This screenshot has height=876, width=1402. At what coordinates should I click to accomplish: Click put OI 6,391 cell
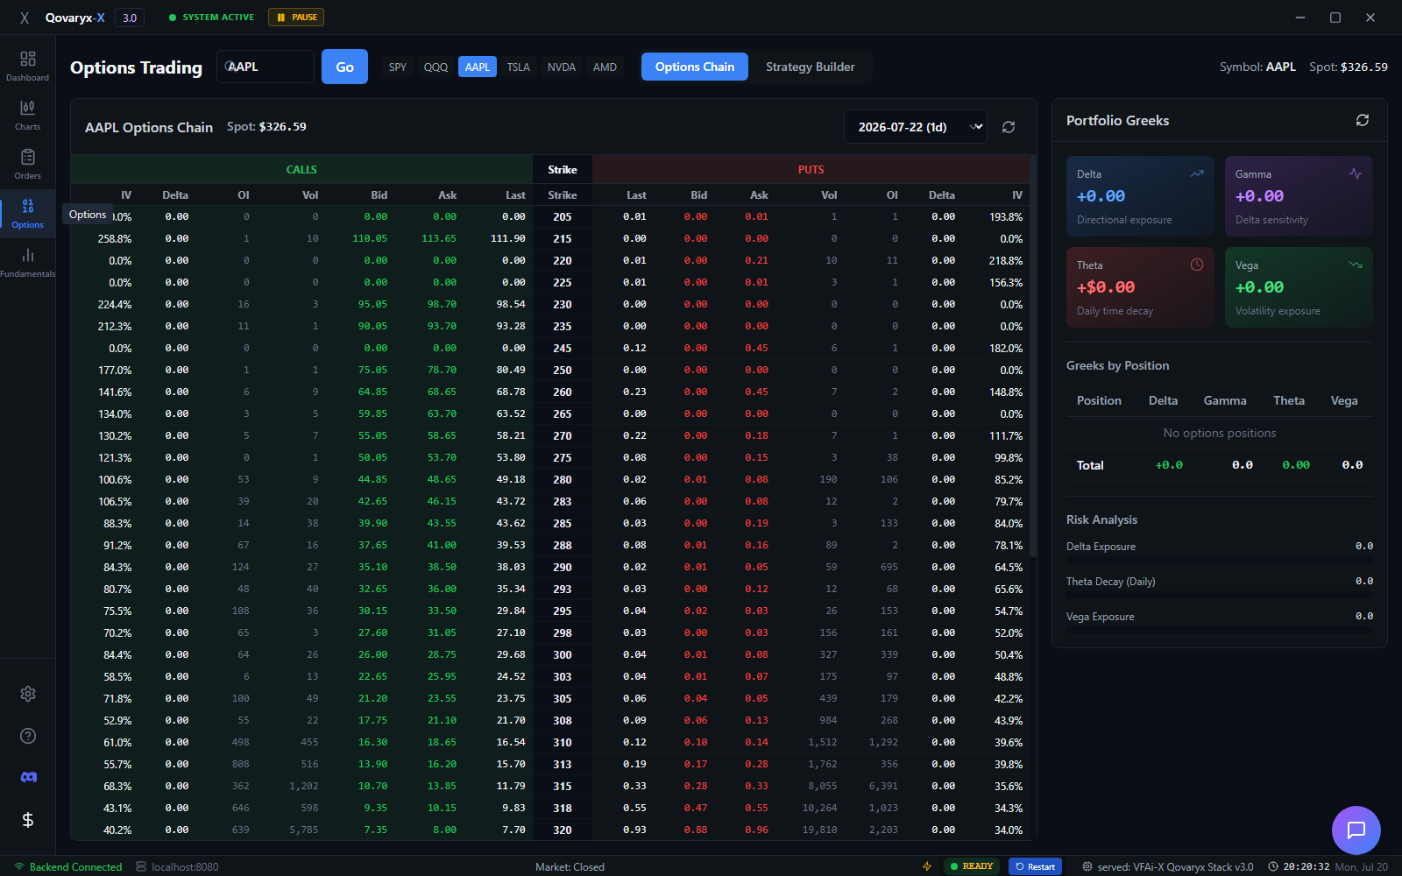pos(883,786)
